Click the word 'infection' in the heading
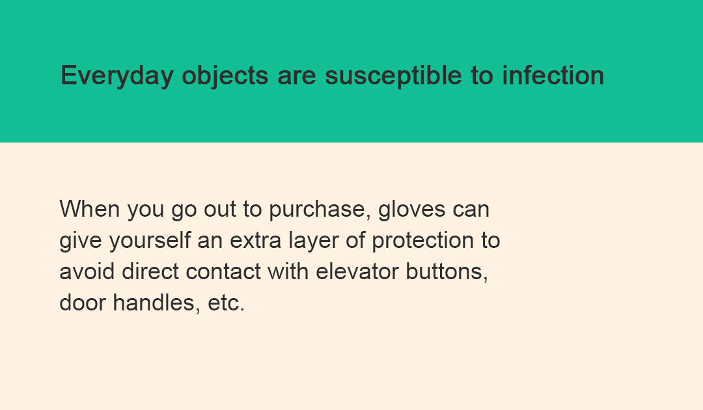The width and height of the screenshot is (703, 410). [553, 76]
